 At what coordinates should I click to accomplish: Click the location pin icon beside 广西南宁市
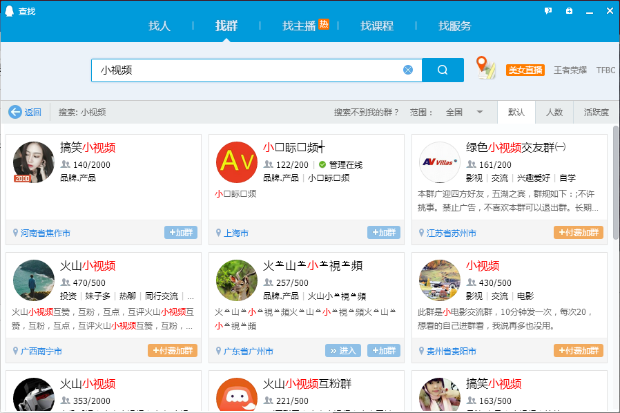[15, 350]
